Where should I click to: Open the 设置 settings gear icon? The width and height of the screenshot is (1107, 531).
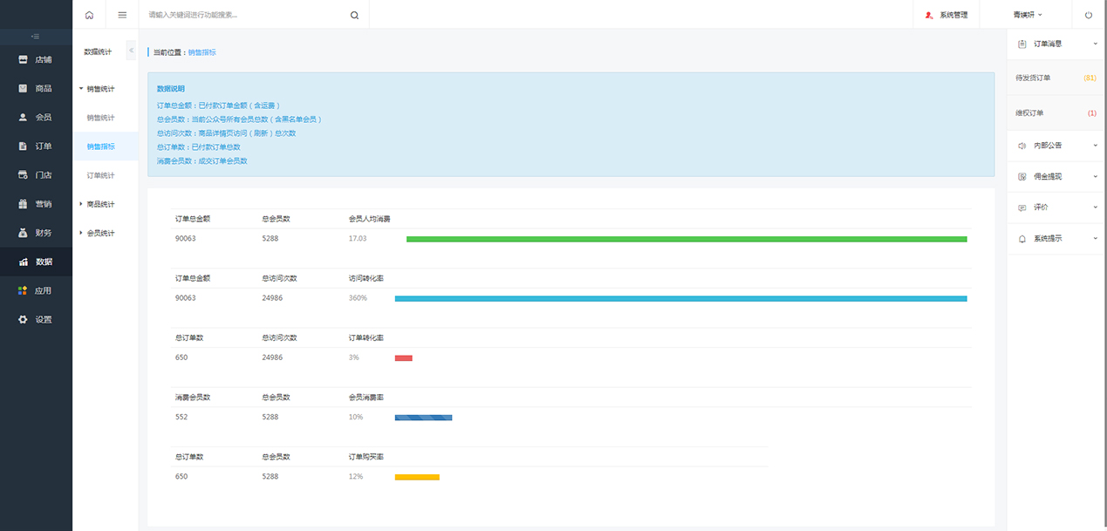pyautogui.click(x=24, y=319)
